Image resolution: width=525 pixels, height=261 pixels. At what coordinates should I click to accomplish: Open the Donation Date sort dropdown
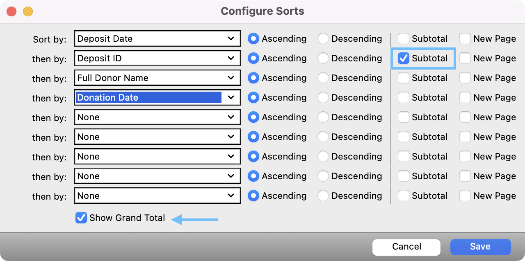pos(157,97)
